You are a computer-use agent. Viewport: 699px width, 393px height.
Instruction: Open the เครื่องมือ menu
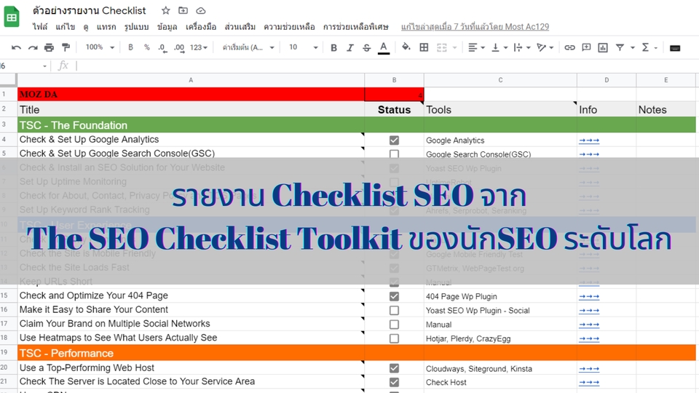(x=201, y=27)
